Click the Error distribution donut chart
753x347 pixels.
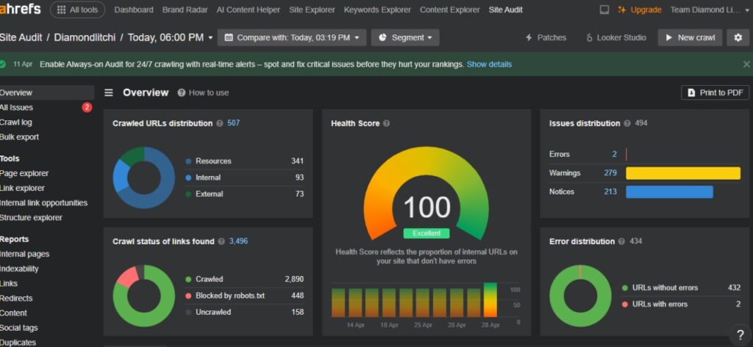(581, 296)
